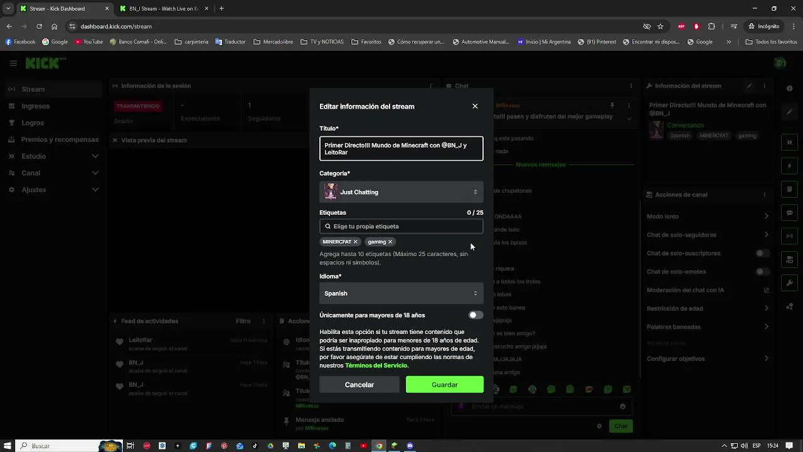Click the pencil icon in the right strip

coord(790,112)
